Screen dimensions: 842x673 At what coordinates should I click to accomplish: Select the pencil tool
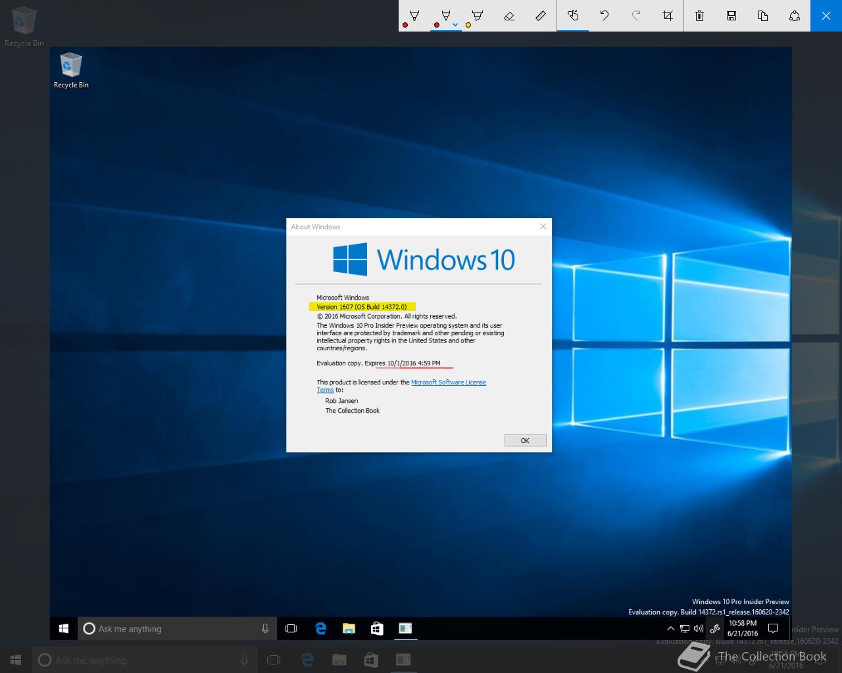coord(445,16)
